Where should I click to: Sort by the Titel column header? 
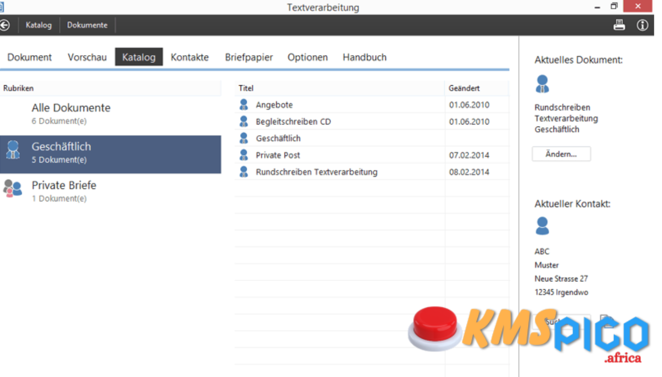(x=340, y=88)
